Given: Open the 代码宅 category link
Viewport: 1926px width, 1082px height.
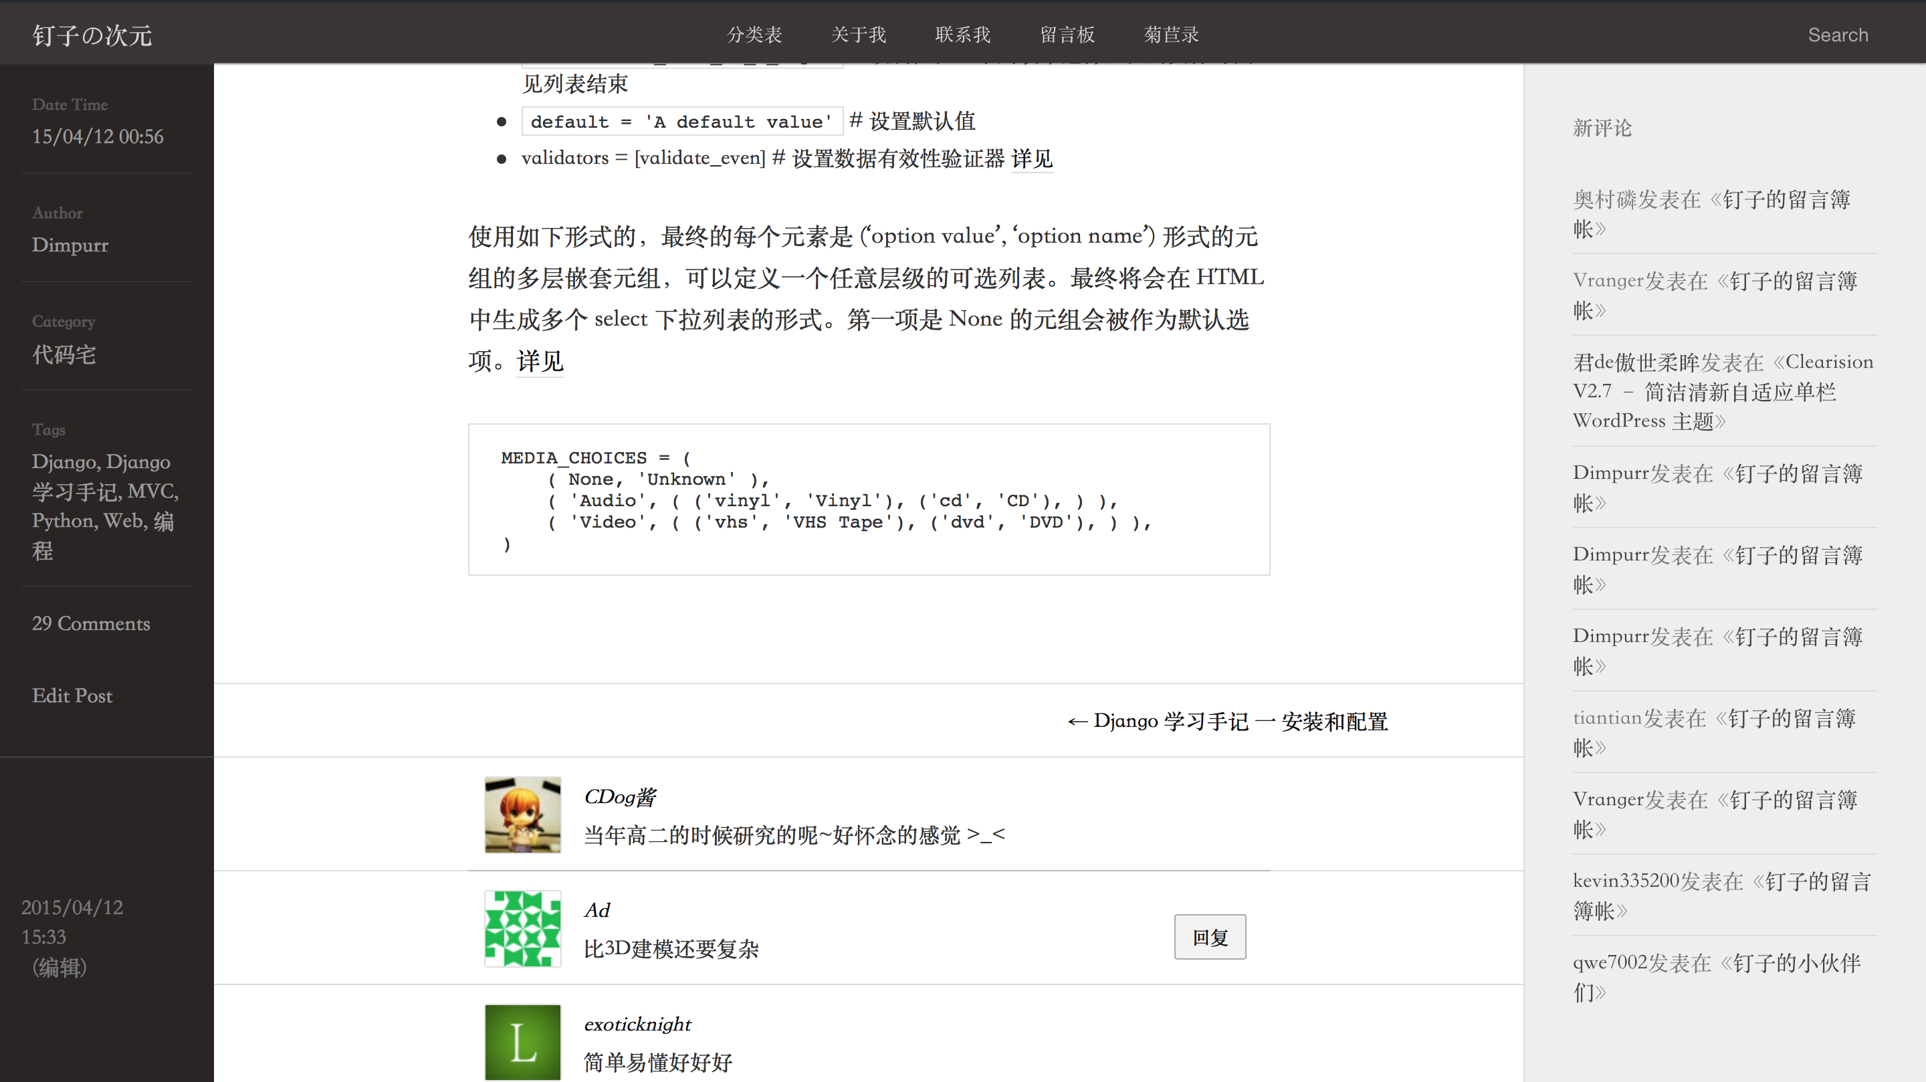Looking at the screenshot, I should pyautogui.click(x=64, y=354).
